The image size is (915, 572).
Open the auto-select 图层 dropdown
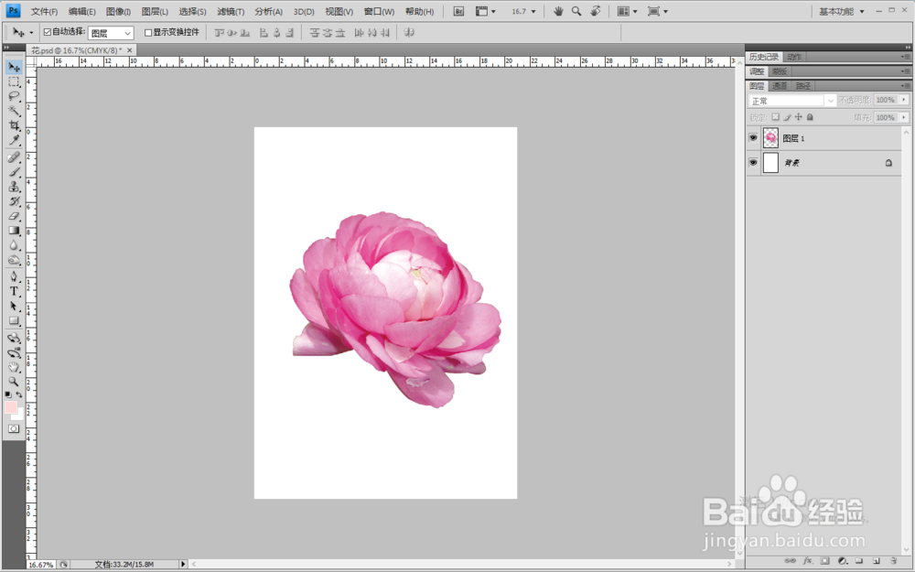pyautogui.click(x=111, y=33)
